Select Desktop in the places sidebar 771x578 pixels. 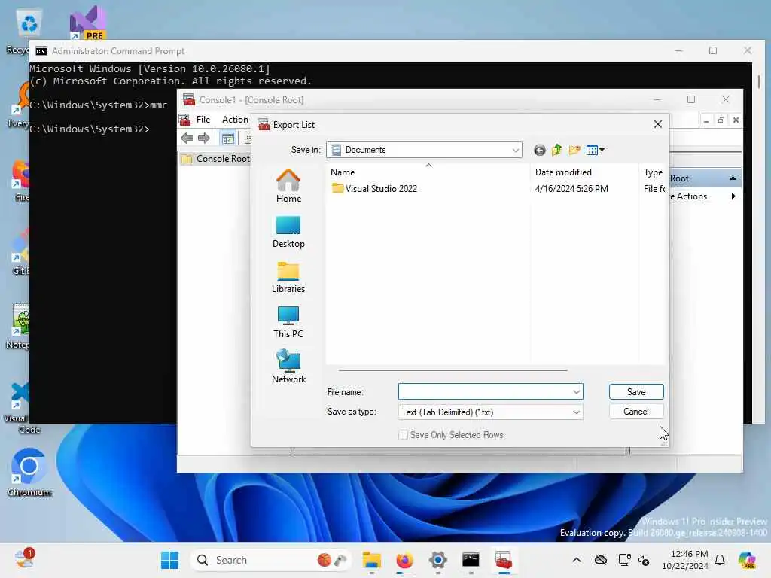click(288, 232)
